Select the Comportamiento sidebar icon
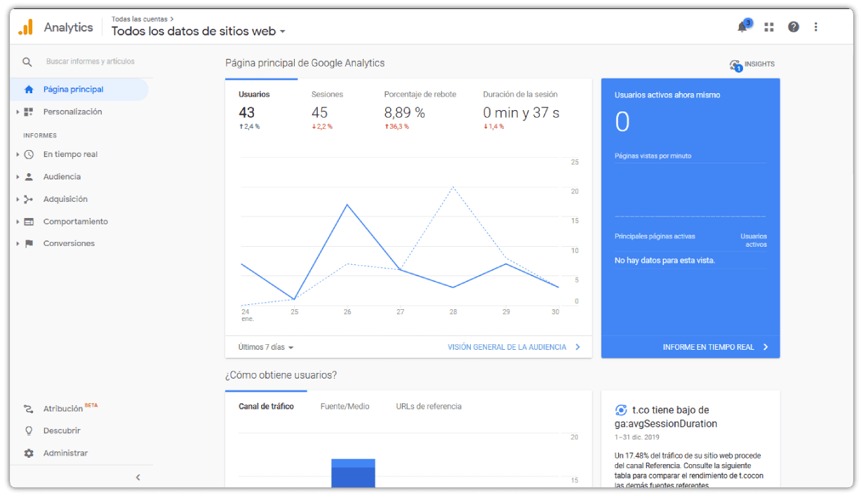868x497 pixels. pos(27,222)
